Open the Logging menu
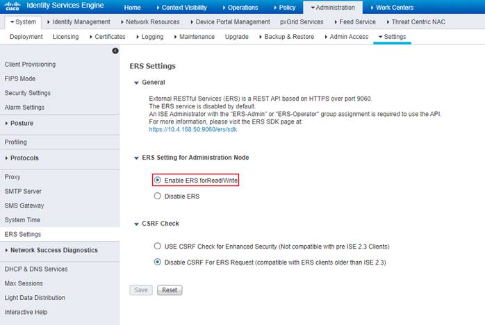The image size is (485, 325). click(x=149, y=37)
